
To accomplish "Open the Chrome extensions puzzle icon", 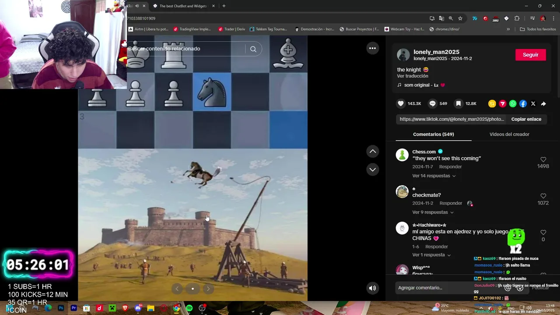I will click(517, 18).
